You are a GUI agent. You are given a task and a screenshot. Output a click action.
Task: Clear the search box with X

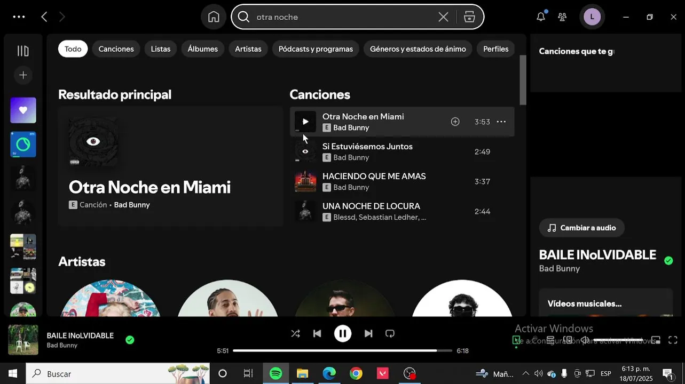click(443, 17)
